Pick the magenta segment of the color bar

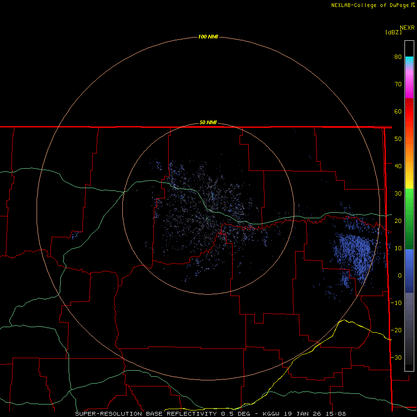(x=409, y=85)
